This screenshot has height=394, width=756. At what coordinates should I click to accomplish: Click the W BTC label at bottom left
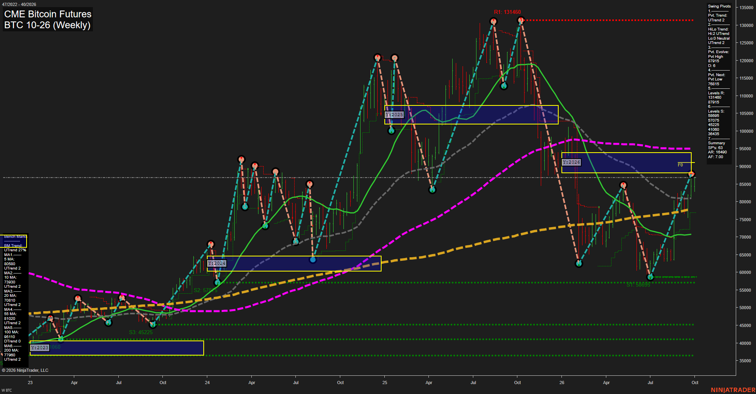(x=7, y=390)
